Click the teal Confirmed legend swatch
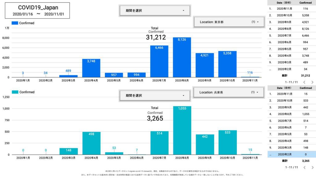 coord(15,92)
